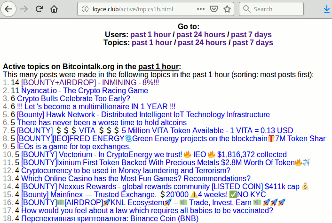Open Nyancat.io Crypto Racing Game topic
The image size is (332, 223).
pos(85,90)
